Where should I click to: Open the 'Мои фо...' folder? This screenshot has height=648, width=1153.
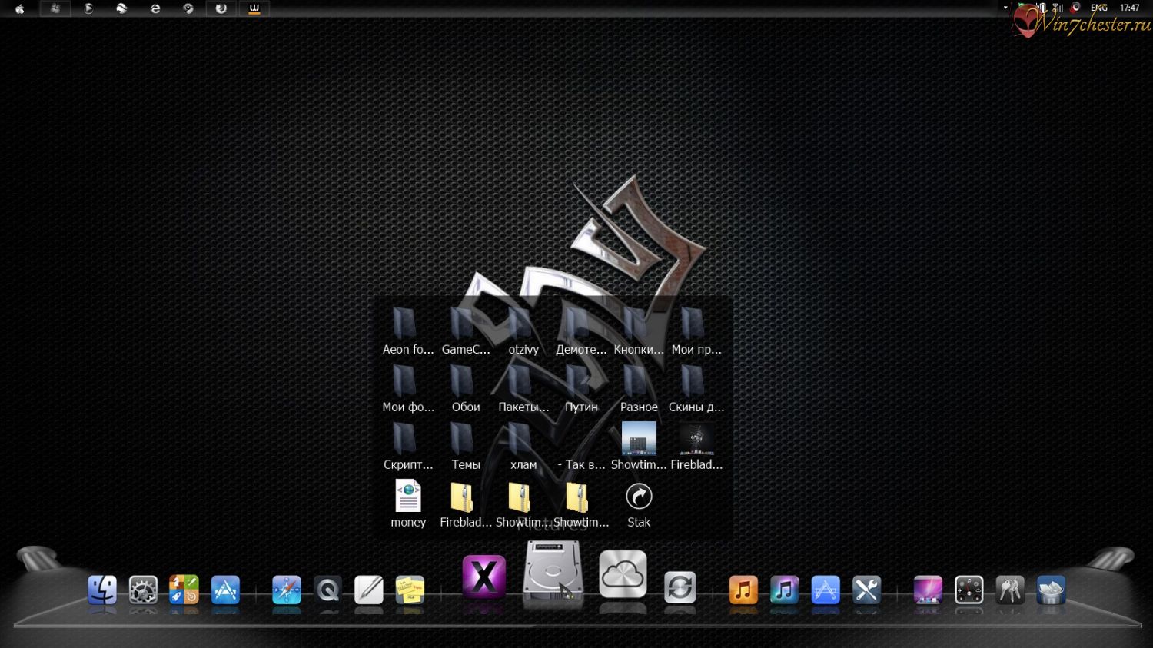(x=408, y=390)
